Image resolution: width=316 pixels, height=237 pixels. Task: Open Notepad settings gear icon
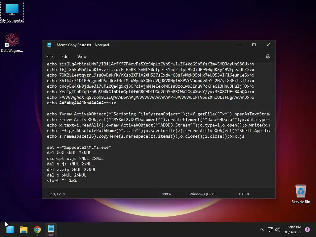[268, 56]
